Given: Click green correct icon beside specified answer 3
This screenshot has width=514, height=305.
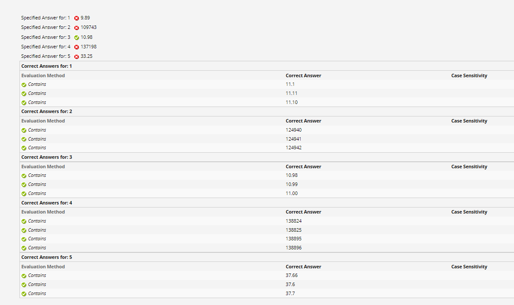Looking at the screenshot, I should (x=76, y=38).
